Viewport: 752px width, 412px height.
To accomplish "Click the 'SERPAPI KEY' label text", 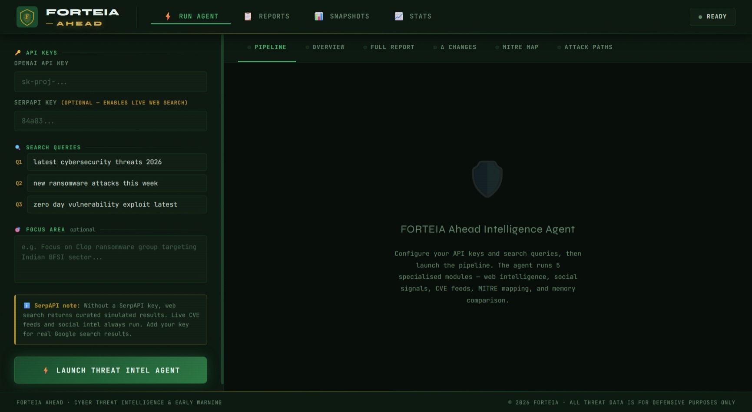I will tap(36, 103).
